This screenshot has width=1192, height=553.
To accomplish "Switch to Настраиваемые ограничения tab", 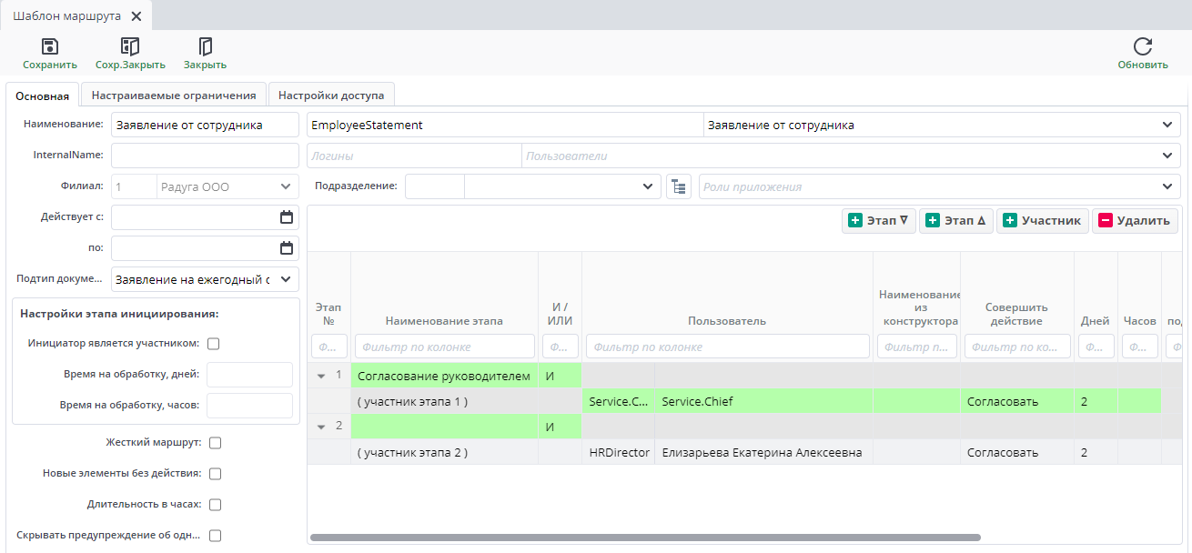I will click(174, 95).
